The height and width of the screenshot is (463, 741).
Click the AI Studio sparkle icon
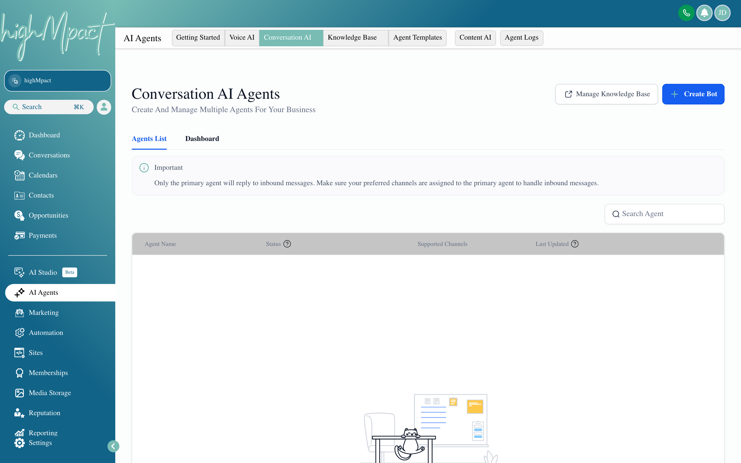19,272
